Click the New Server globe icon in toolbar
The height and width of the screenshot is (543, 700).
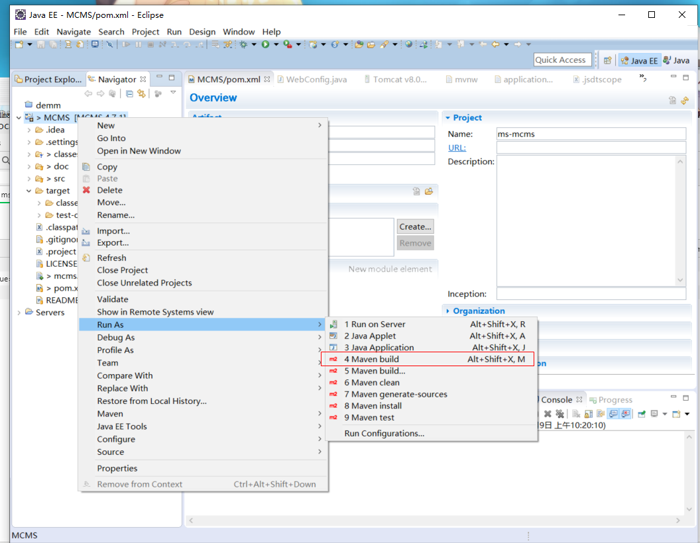[313, 44]
